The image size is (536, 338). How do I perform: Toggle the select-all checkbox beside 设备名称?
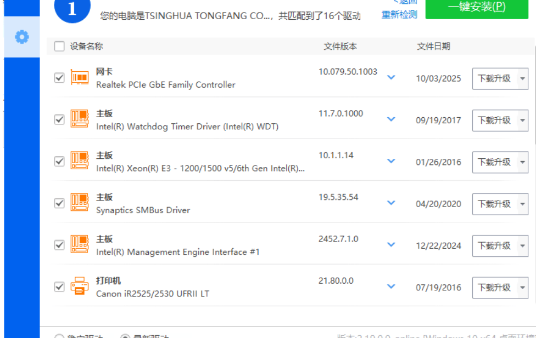(59, 47)
